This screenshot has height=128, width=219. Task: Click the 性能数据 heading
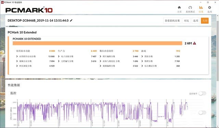tap(14, 85)
